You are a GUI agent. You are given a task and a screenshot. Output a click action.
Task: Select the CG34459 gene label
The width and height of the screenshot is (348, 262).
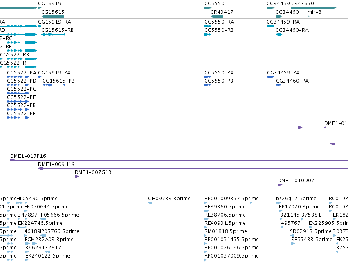(278, 4)
